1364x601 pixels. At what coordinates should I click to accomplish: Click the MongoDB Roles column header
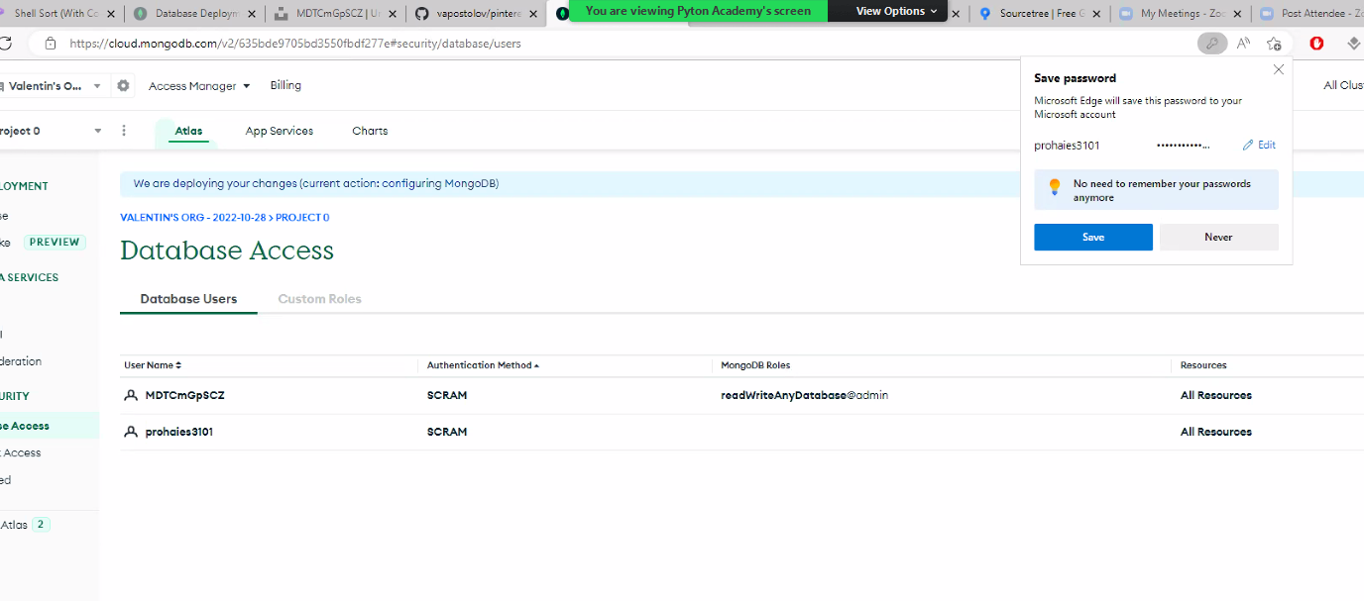755,365
